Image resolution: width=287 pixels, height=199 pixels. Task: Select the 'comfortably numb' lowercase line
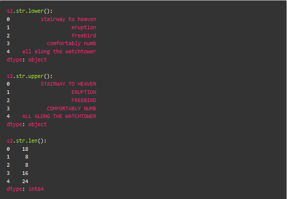(71, 44)
